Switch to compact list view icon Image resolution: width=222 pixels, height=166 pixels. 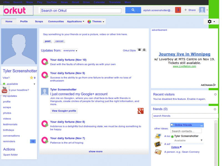(x=144, y=50)
